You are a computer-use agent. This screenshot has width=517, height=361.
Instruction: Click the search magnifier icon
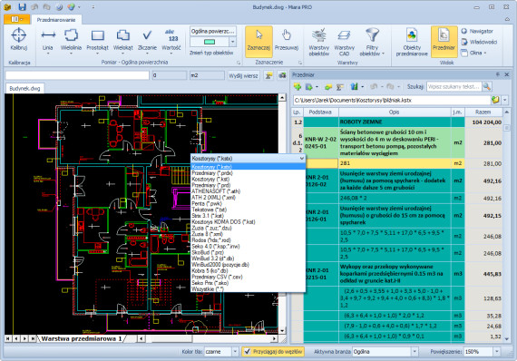click(487, 87)
